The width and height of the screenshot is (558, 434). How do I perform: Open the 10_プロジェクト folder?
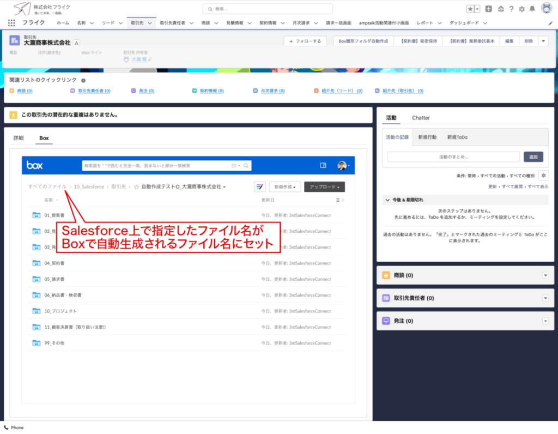pyautogui.click(x=60, y=311)
